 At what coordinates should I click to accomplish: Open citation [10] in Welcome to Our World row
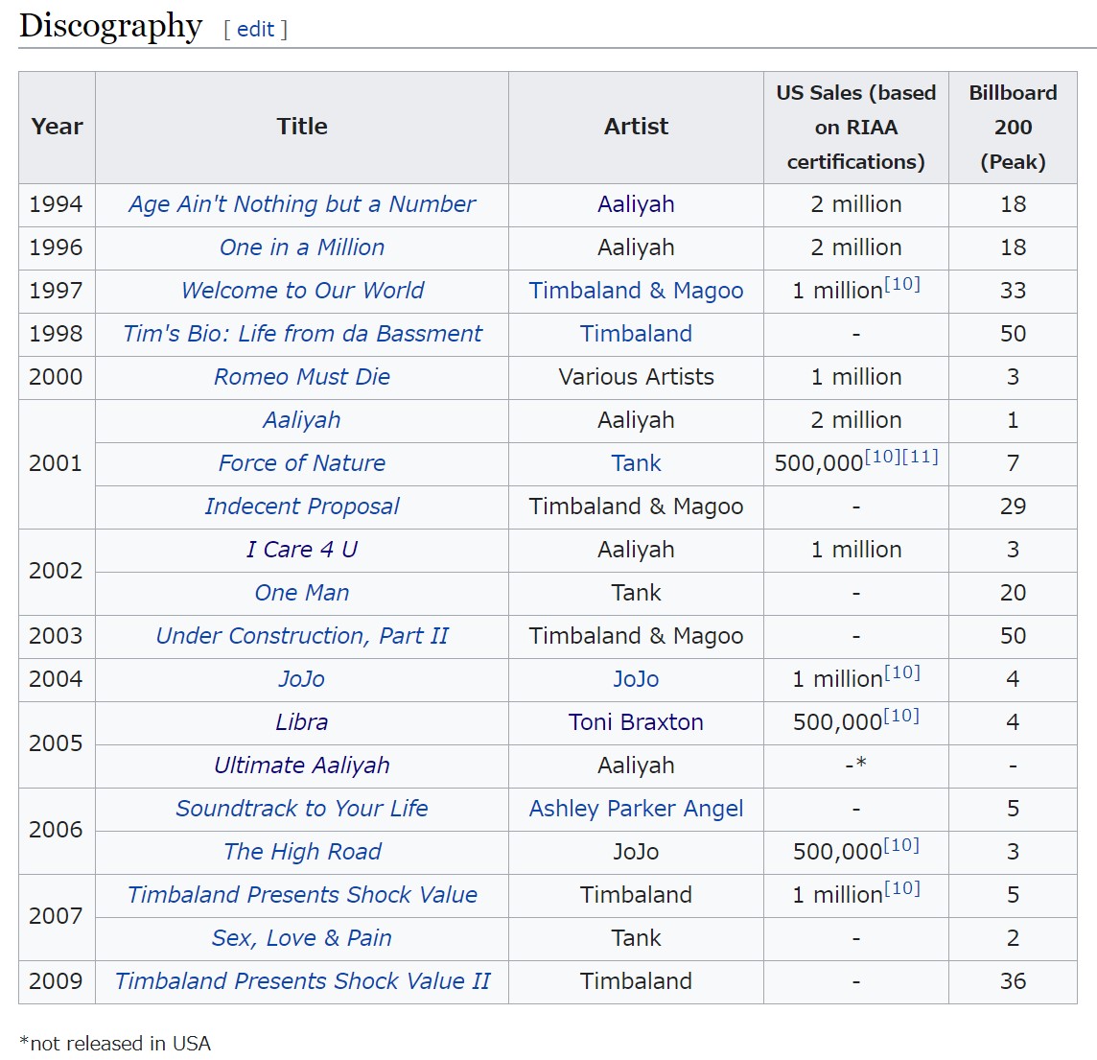tap(902, 284)
